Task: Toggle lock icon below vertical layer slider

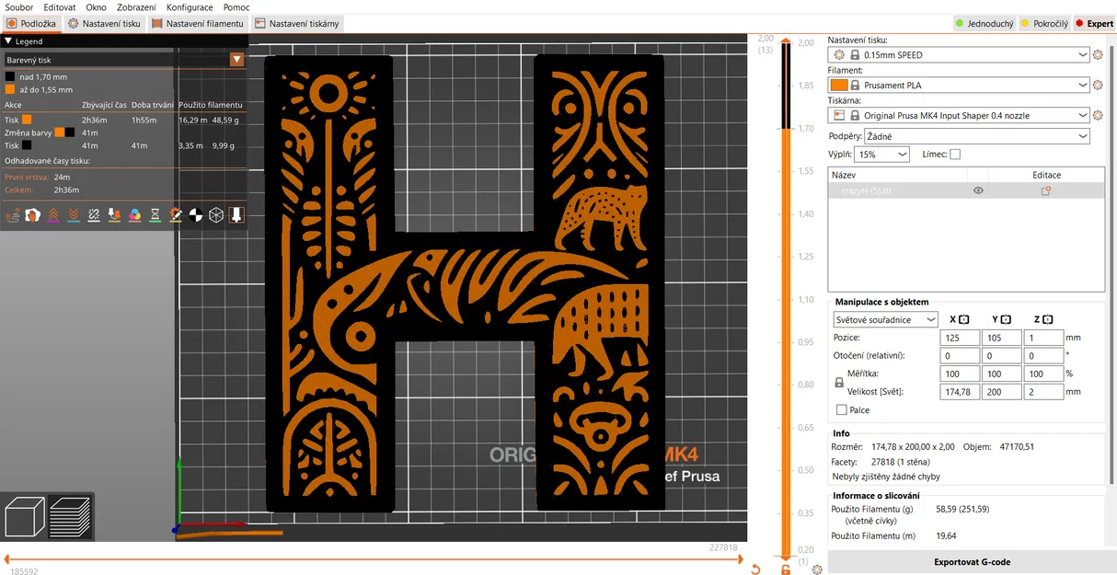Action: (786, 569)
